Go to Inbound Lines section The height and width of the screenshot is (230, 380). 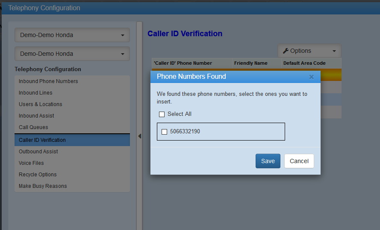click(x=35, y=93)
